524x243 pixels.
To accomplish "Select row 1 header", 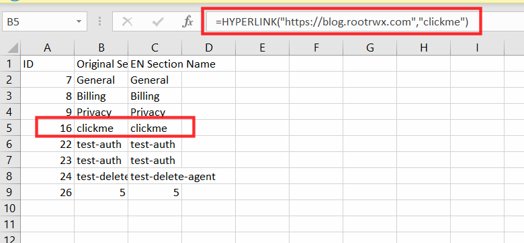I will [x=10, y=64].
